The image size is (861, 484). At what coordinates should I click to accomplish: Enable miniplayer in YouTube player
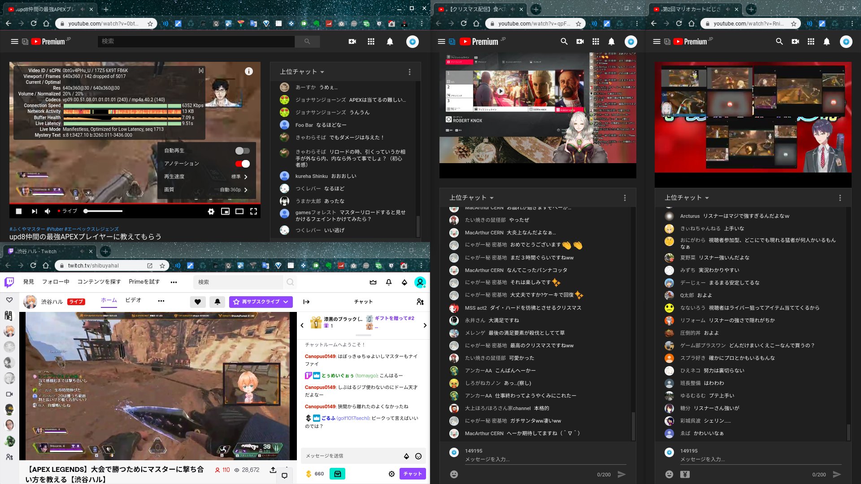click(225, 212)
